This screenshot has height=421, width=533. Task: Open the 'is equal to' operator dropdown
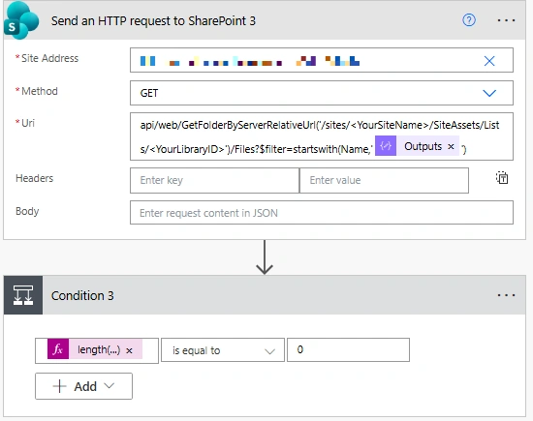tap(223, 350)
